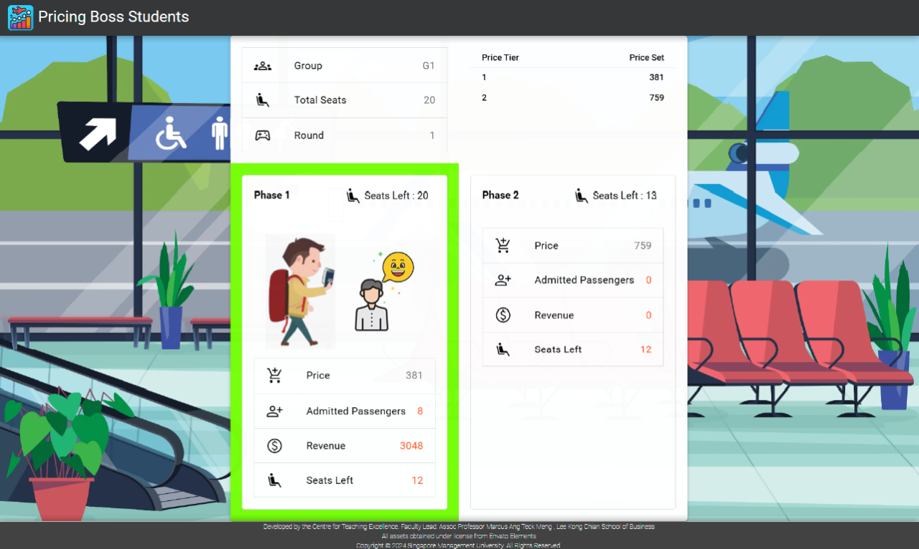Click the Phase 1 Revenue dollar icon

tap(274, 446)
